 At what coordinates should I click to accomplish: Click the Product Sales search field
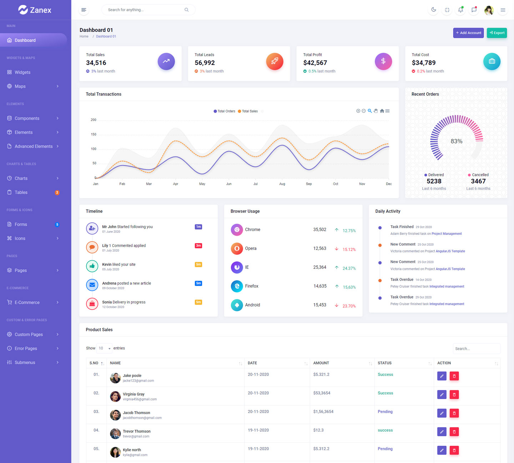coord(476,349)
